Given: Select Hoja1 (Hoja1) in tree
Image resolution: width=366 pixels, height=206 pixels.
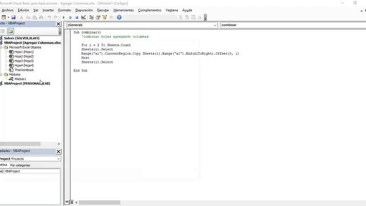Looking at the screenshot, I should tap(24, 52).
